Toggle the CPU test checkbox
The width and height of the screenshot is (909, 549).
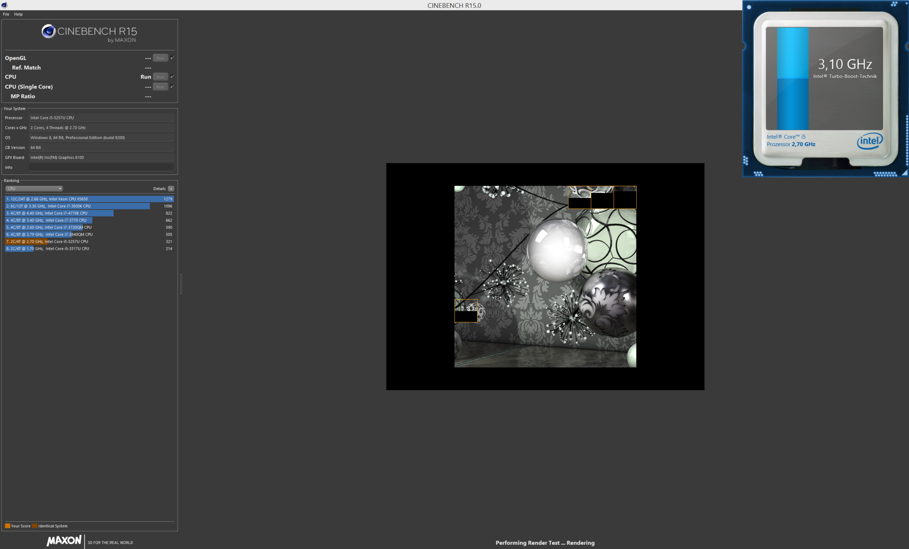click(172, 76)
